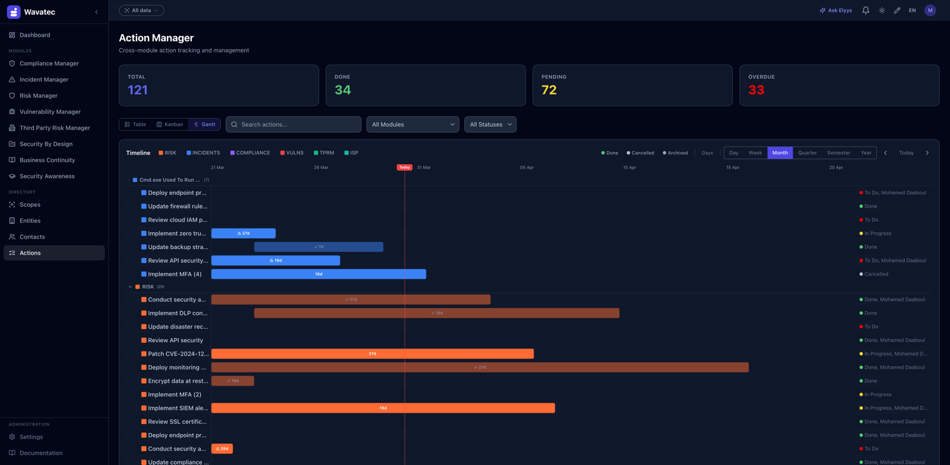This screenshot has height=465, width=950.
Task: Set timeline scale to Year
Action: (x=866, y=153)
